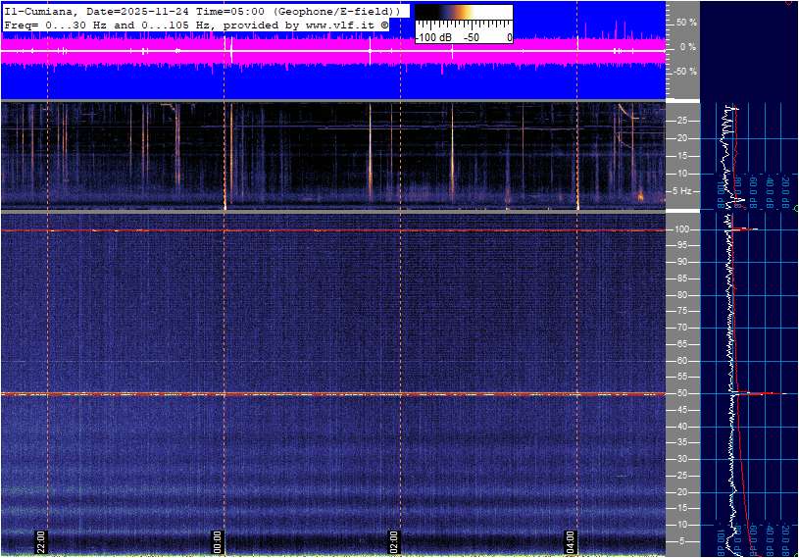The image size is (799, 558).
Task: Click the red 50 Hz mains line in spectrogram
Action: (x=333, y=394)
